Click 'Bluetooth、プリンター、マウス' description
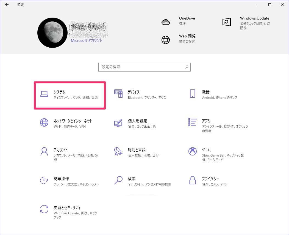 (147, 97)
